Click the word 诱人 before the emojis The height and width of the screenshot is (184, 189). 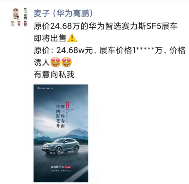[42, 62]
